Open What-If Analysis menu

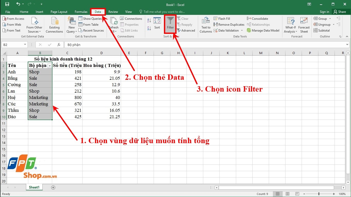[x=291, y=25]
